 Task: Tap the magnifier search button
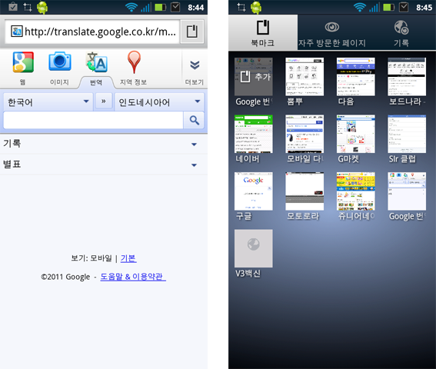(194, 120)
